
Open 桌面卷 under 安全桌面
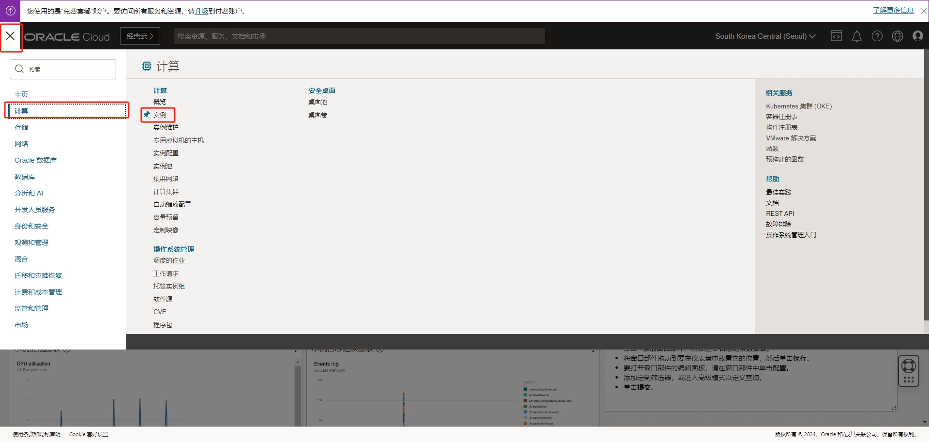pos(318,115)
